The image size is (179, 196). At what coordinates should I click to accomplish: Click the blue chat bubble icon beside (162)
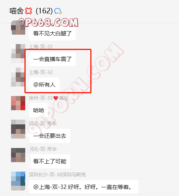[x=58, y=11]
